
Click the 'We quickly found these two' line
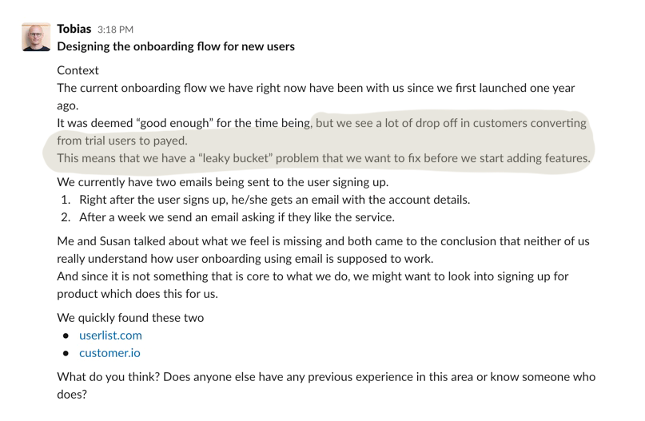130,318
